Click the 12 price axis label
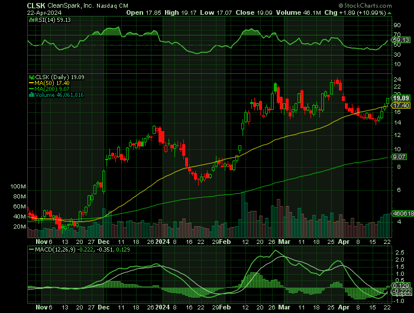Viewport: 414px width, 313px height. [397, 135]
